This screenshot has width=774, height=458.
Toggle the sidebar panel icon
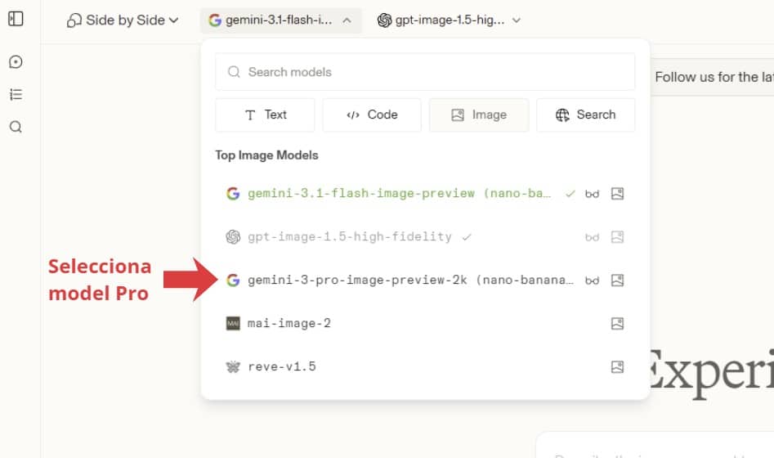(16, 19)
